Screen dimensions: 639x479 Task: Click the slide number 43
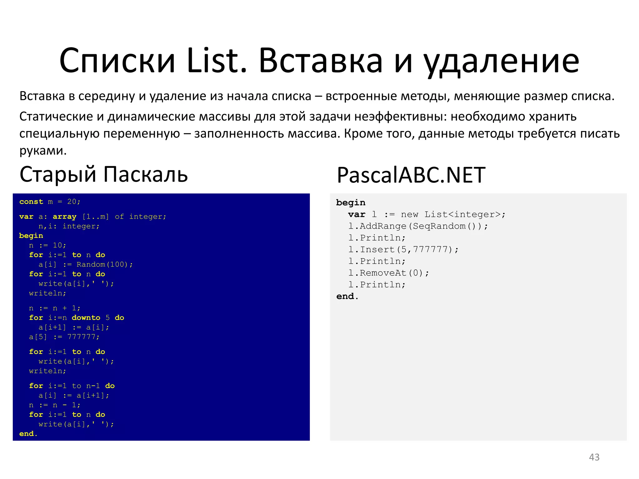594,457
